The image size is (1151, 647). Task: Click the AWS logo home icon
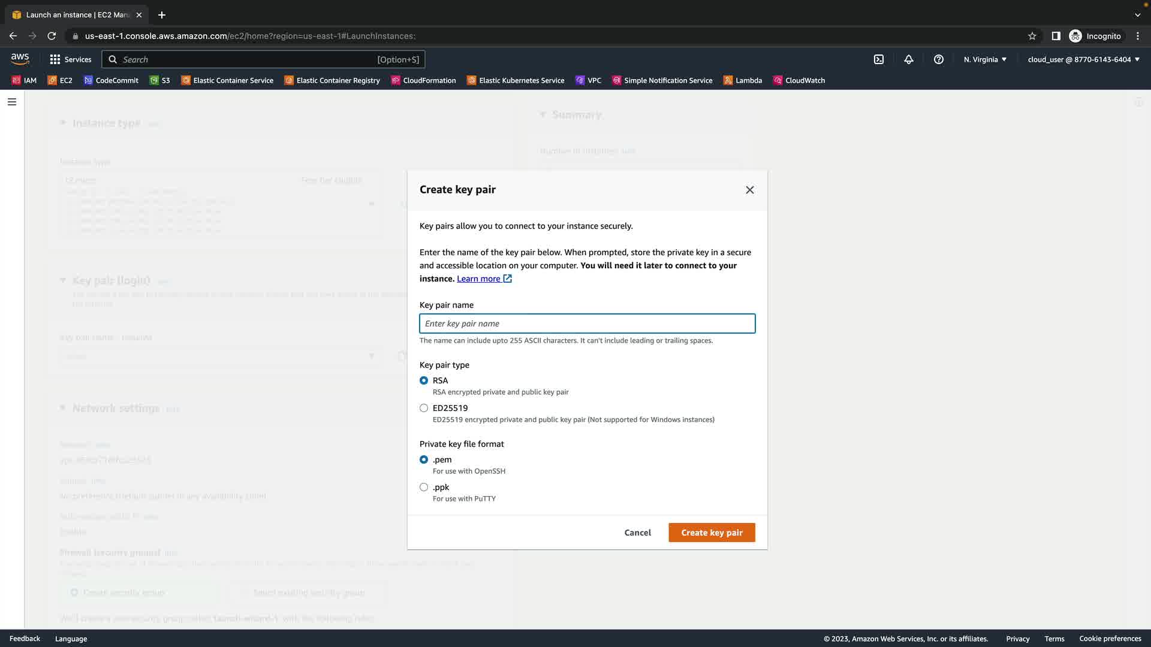(20, 59)
